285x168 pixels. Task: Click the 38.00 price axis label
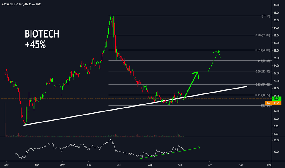click(x=276, y=13)
